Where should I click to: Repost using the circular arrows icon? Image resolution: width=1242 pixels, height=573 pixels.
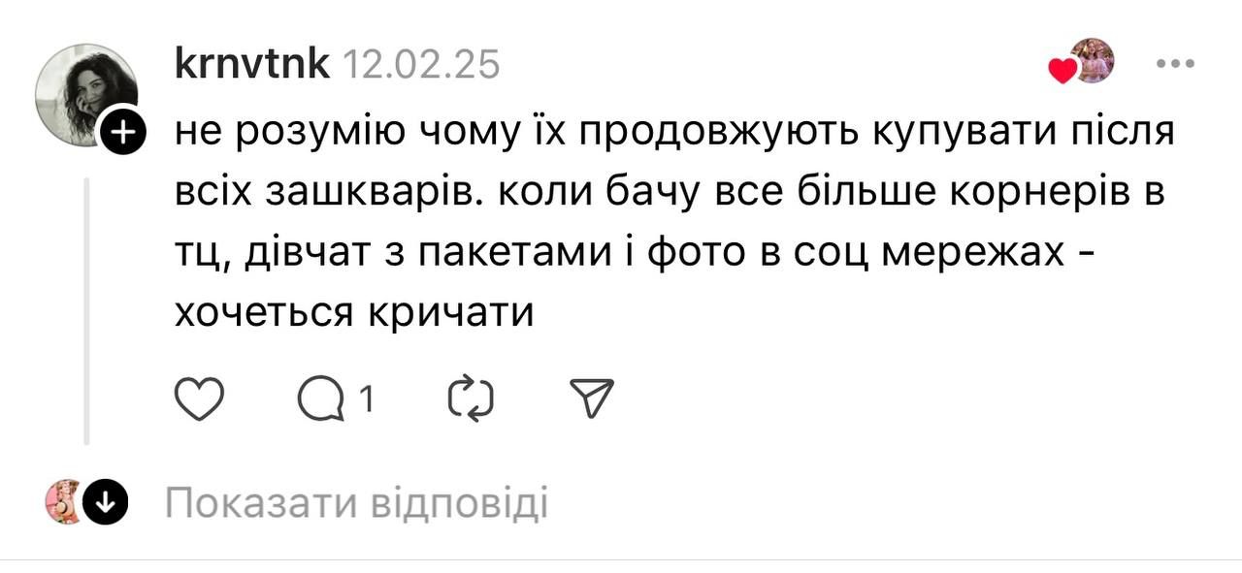(x=472, y=399)
